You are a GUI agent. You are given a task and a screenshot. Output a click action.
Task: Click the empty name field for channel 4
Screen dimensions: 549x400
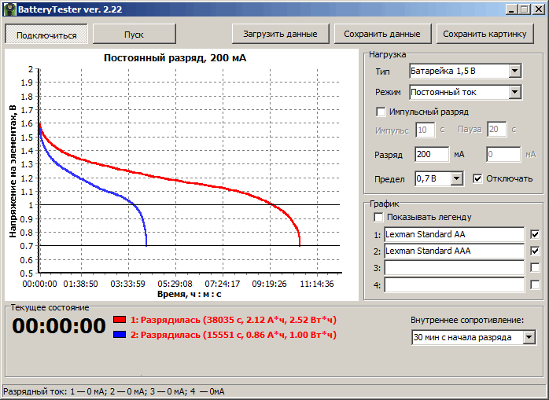pyautogui.click(x=454, y=284)
